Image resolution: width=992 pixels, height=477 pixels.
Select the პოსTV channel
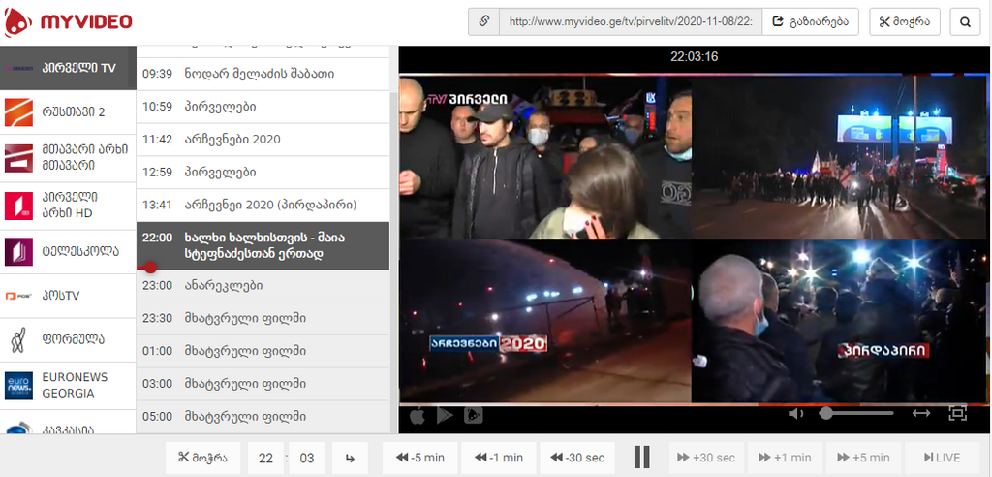click(69, 295)
